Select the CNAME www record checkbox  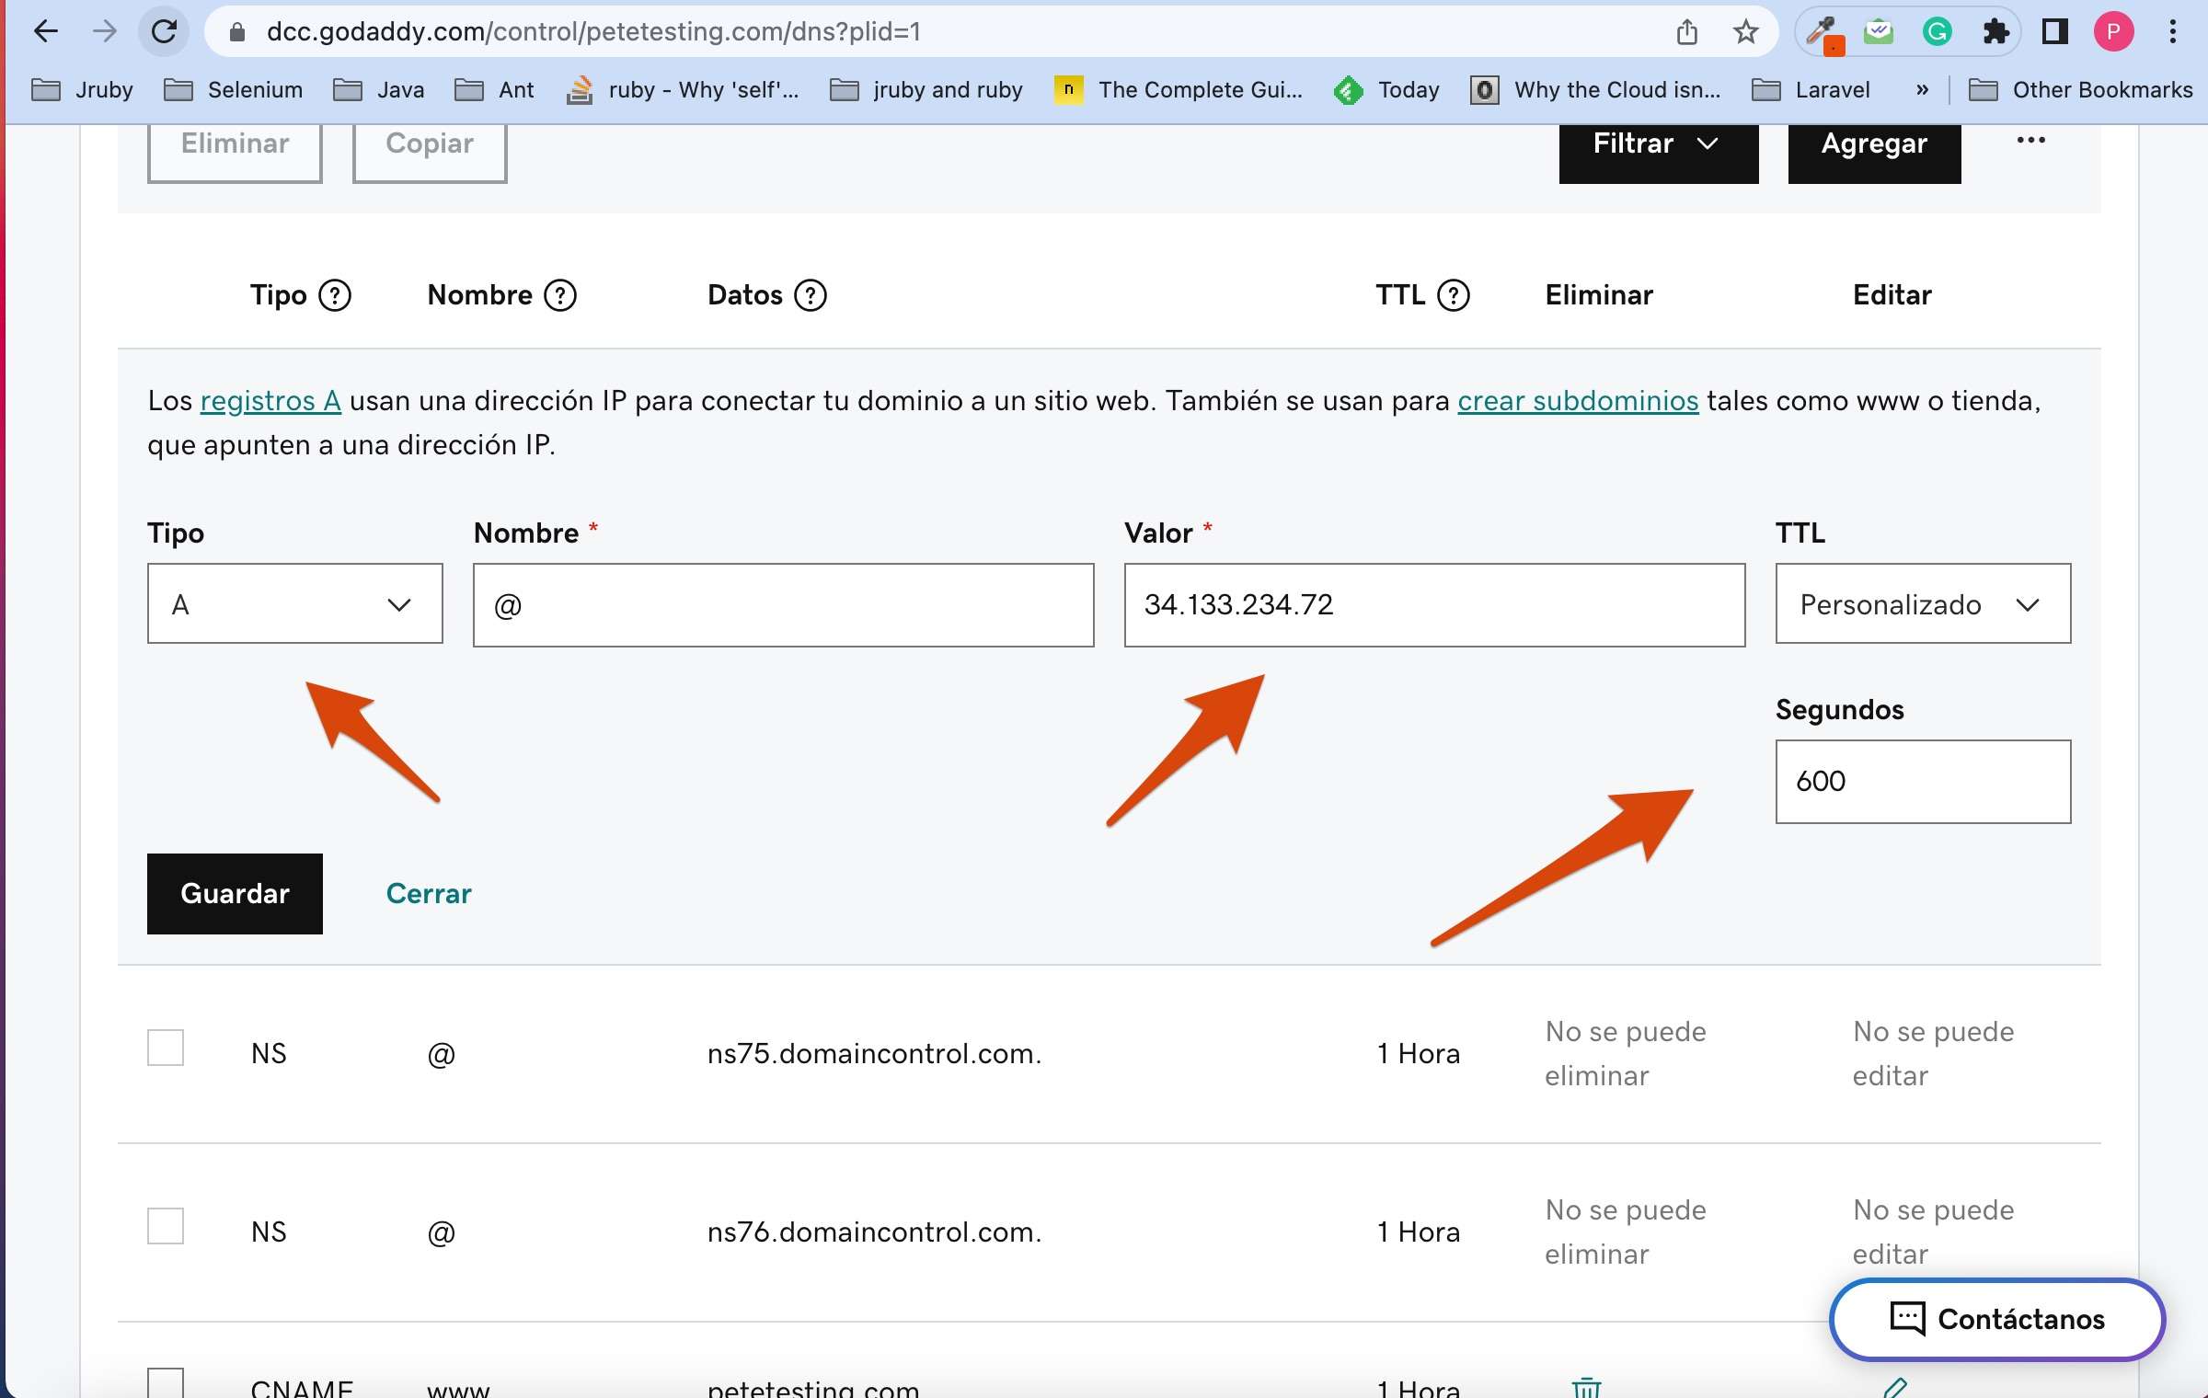pos(166,1383)
